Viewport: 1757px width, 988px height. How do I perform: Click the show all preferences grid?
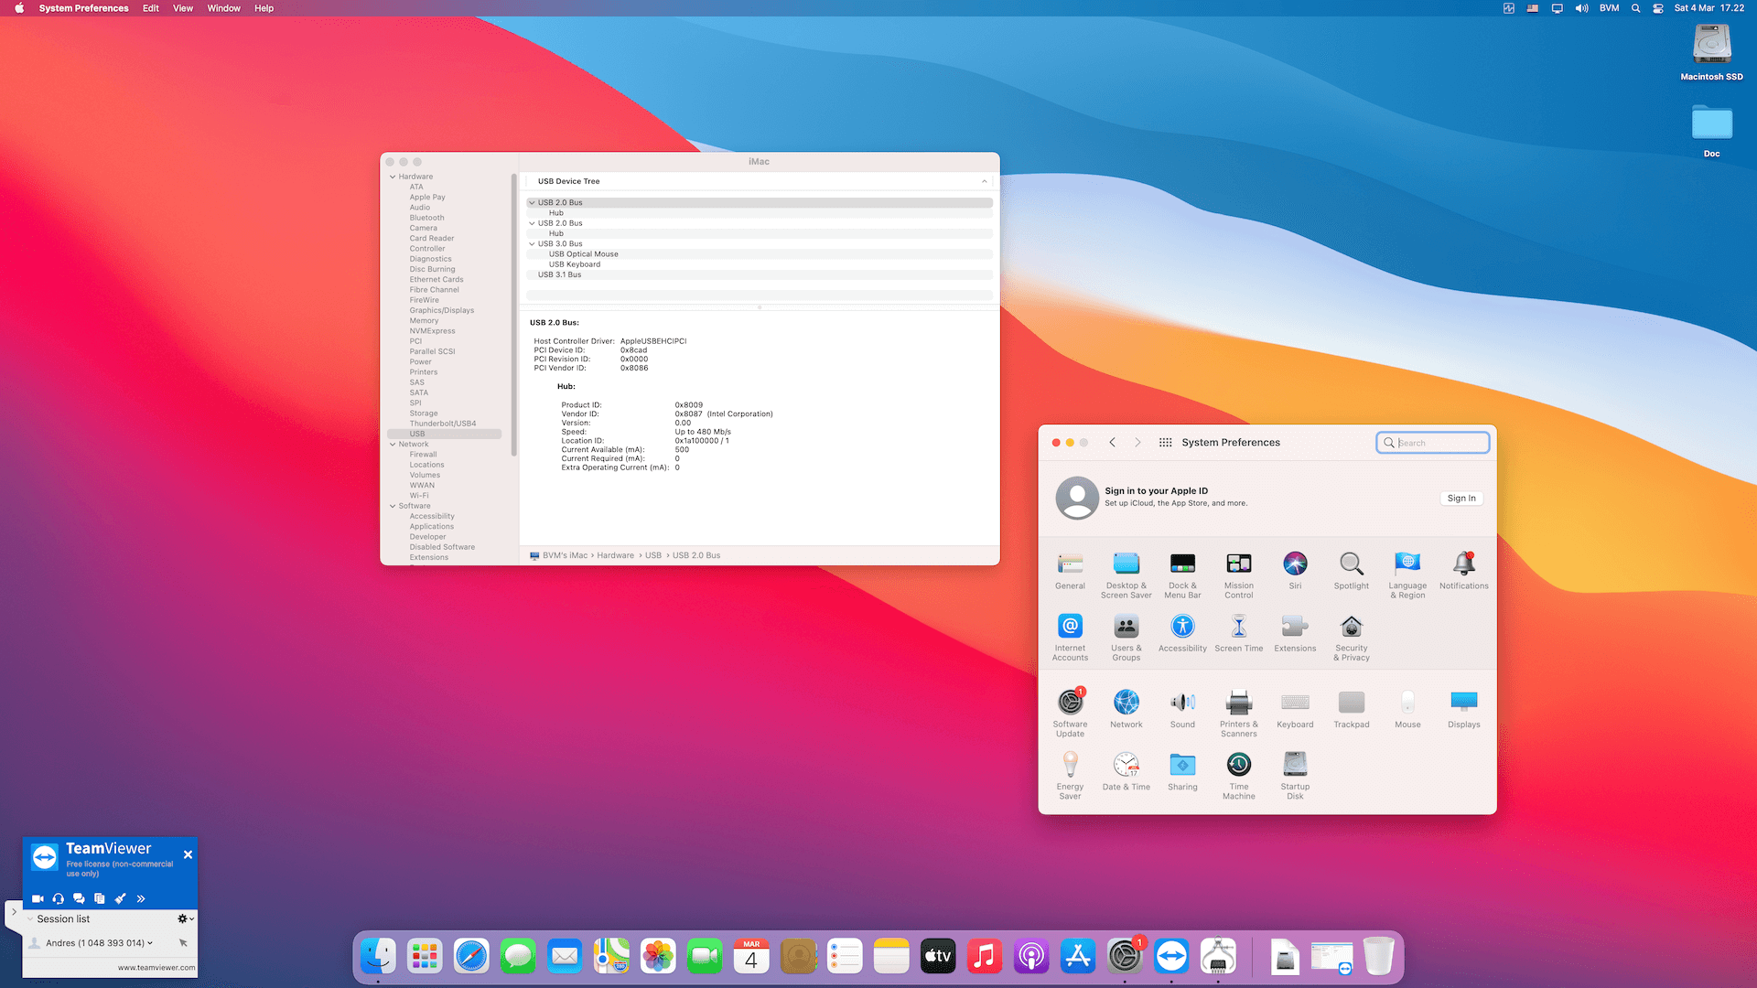pos(1165,442)
